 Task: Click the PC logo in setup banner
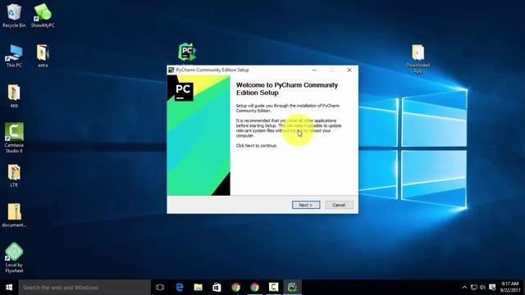(183, 91)
